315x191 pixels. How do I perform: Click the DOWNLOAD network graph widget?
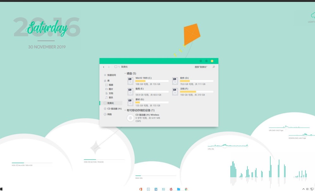tap(302, 136)
